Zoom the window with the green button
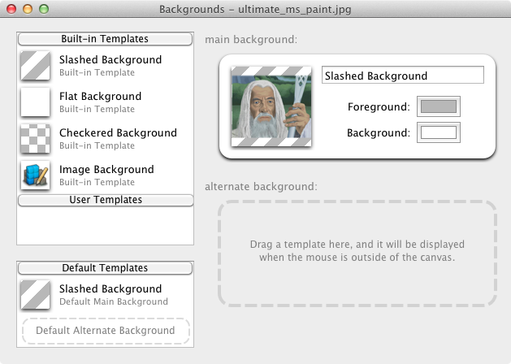 tap(44, 9)
